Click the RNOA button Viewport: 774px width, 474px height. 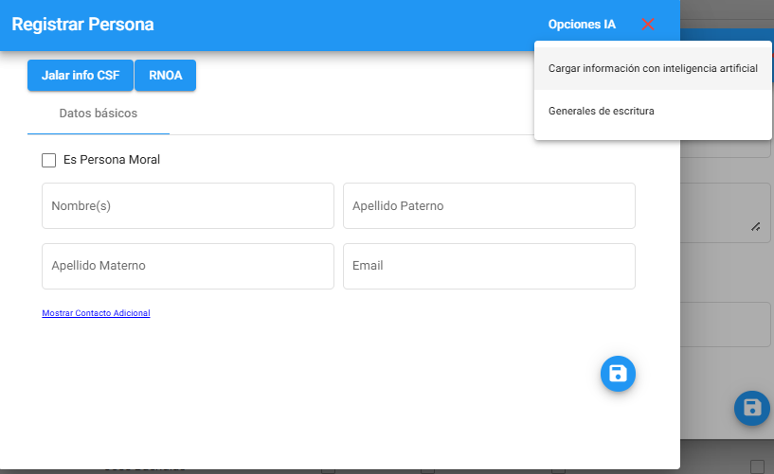[166, 76]
